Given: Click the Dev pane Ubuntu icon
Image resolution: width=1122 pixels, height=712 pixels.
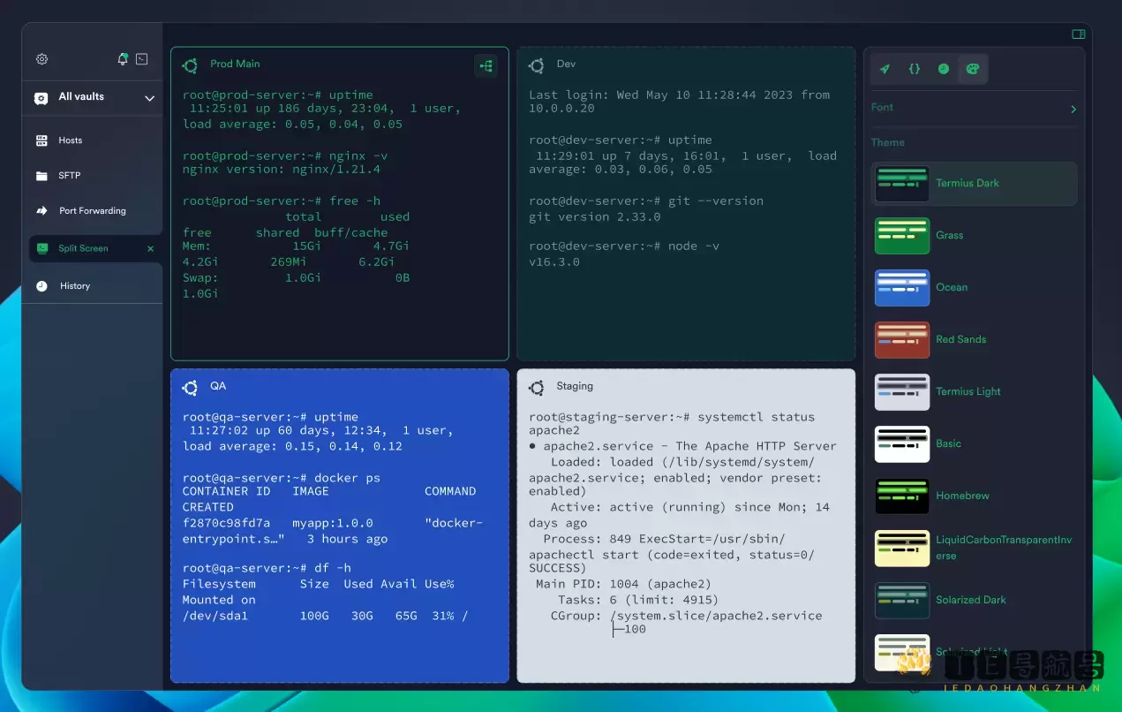Looking at the screenshot, I should [x=536, y=65].
